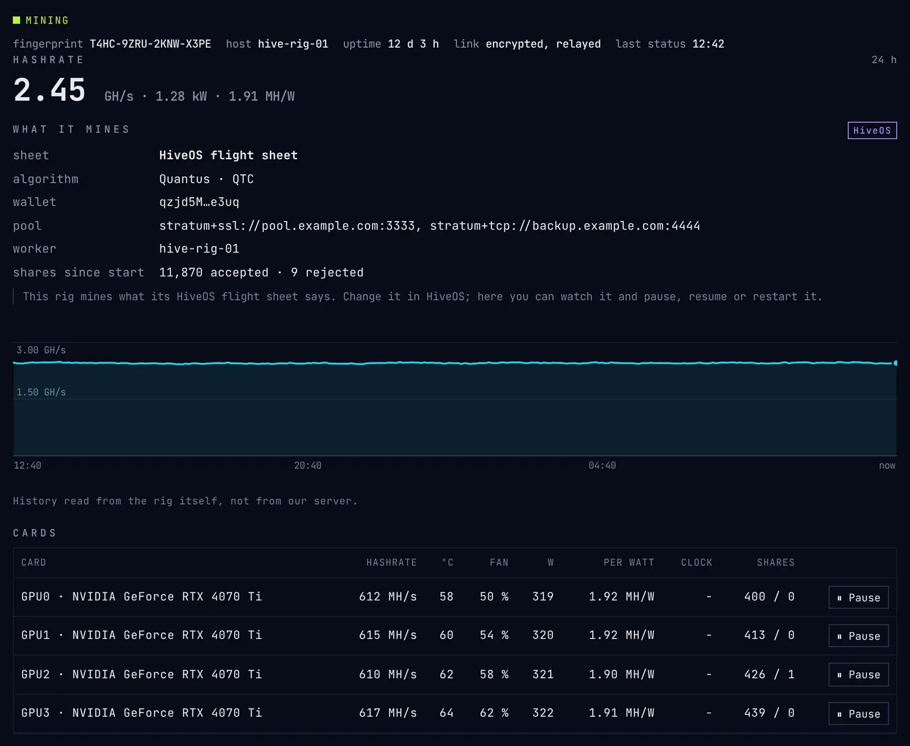Click the 1.90 MH/W per watt cell
The width and height of the screenshot is (910, 746).
(621, 674)
